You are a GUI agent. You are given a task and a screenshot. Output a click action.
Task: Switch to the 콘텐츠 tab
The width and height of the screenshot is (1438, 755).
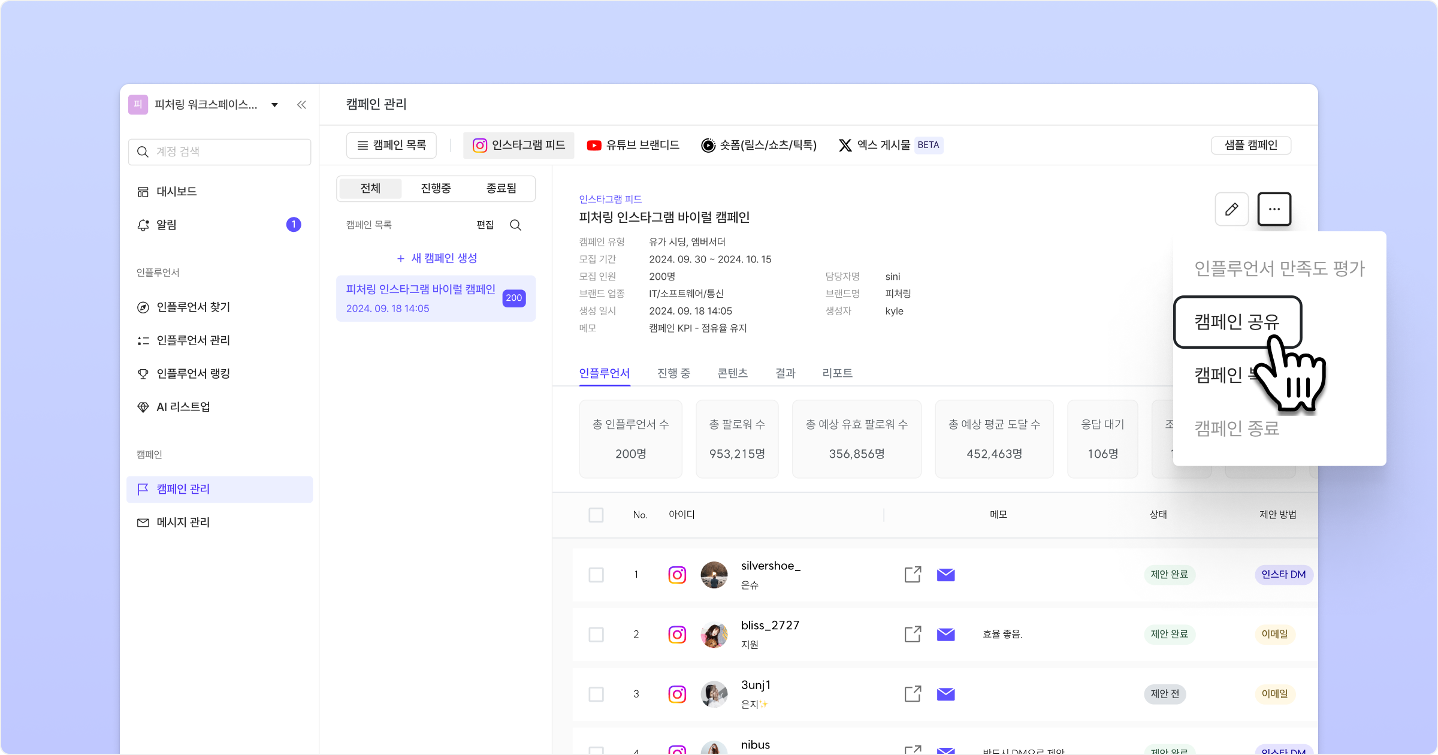click(x=732, y=373)
